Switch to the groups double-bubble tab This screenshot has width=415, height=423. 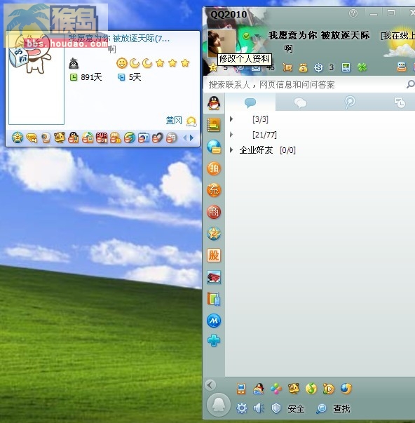pos(300,102)
